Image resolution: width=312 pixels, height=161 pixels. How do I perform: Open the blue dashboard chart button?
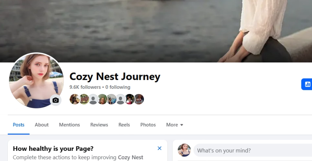[307, 84]
